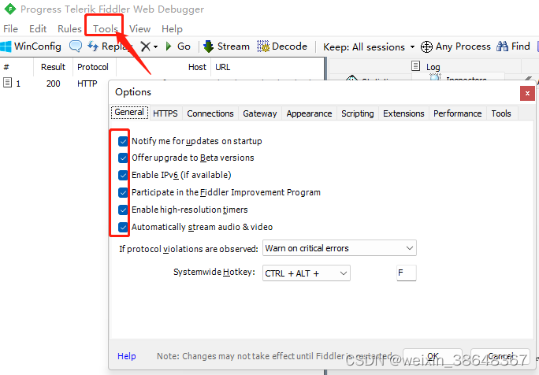Image resolution: width=539 pixels, height=375 pixels.
Task: Open the Edit menu
Action: (x=38, y=29)
